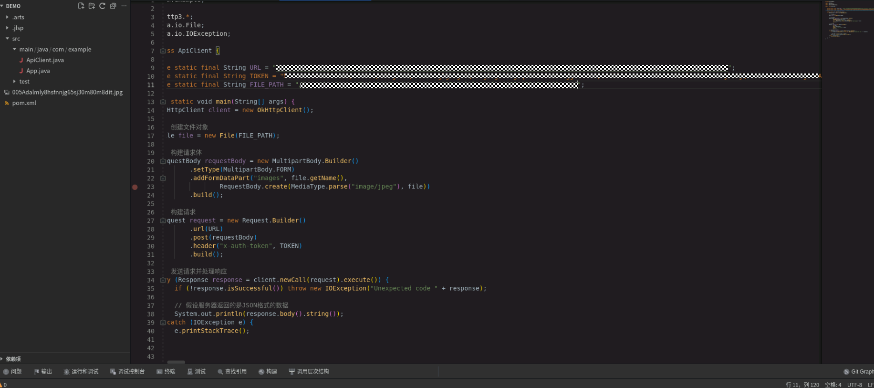This screenshot has width=874, height=388.
Task: Fold the main method at line 13
Action: click(x=163, y=102)
